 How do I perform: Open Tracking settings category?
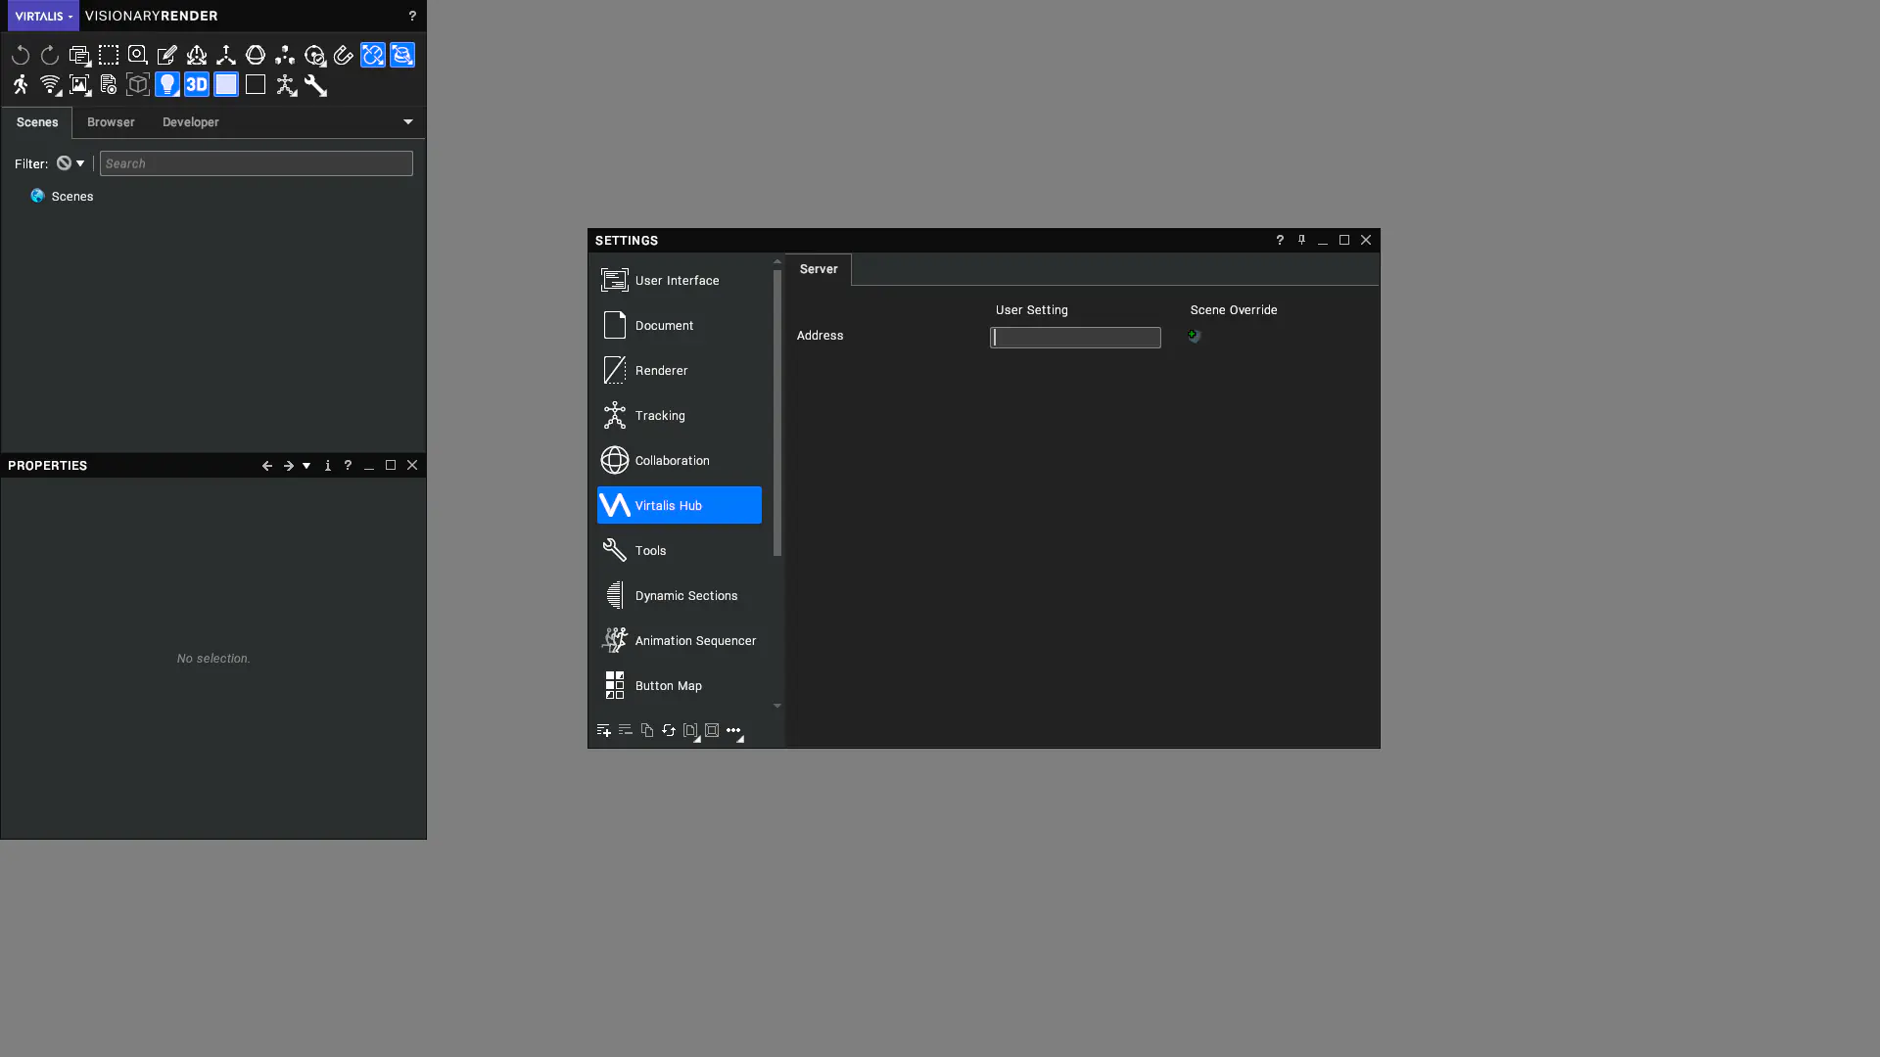680,415
